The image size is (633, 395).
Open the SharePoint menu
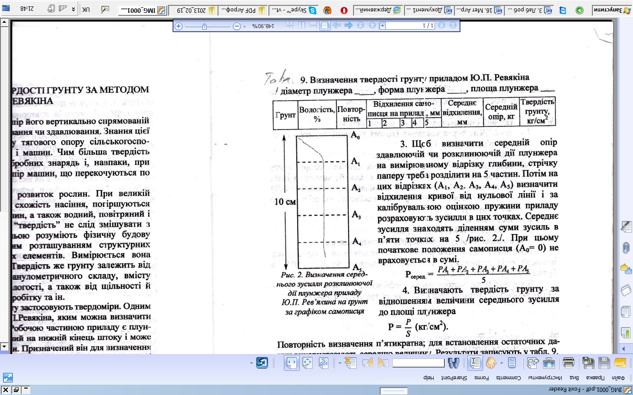click(x=453, y=378)
